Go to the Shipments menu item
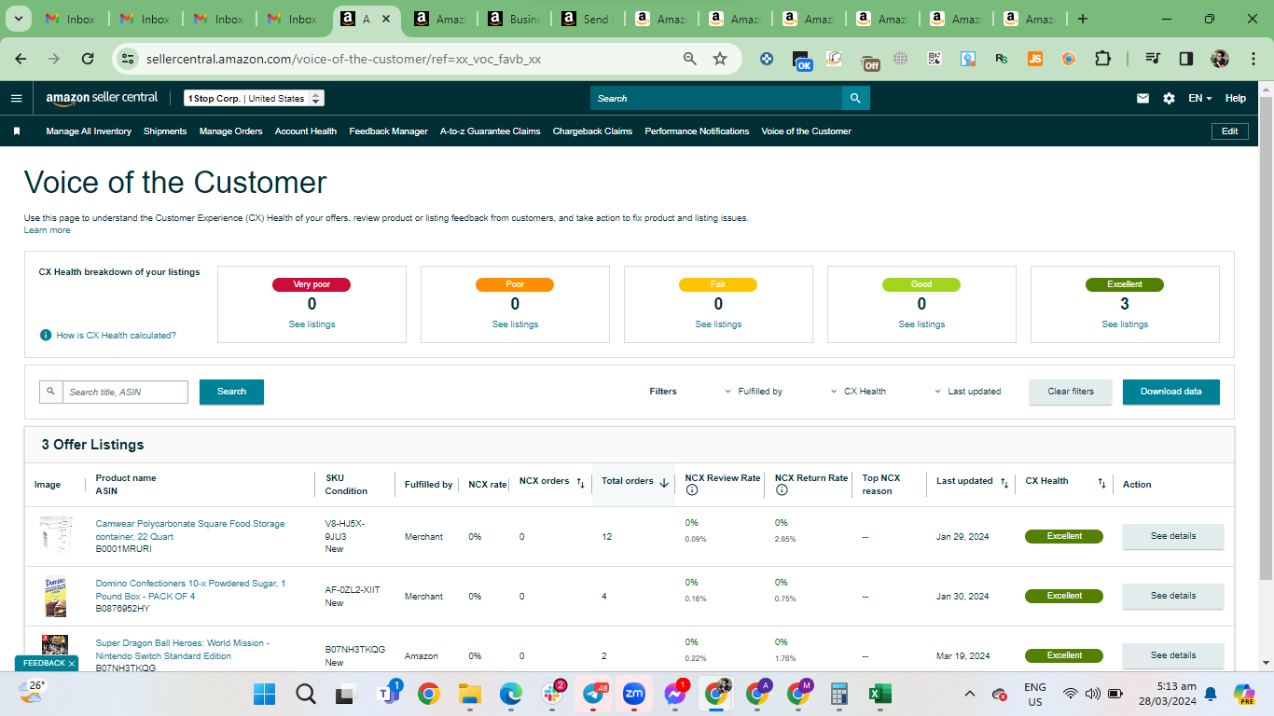The height and width of the screenshot is (716, 1274). point(165,131)
